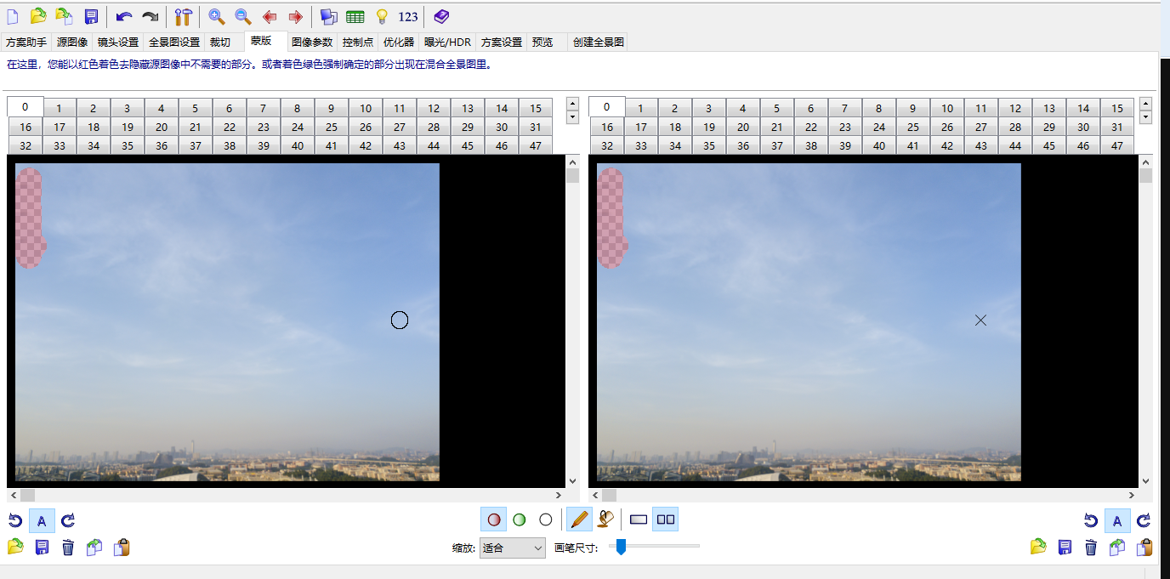The image size is (1170, 579).
Task: Open the green control point table icon
Action: click(x=355, y=16)
